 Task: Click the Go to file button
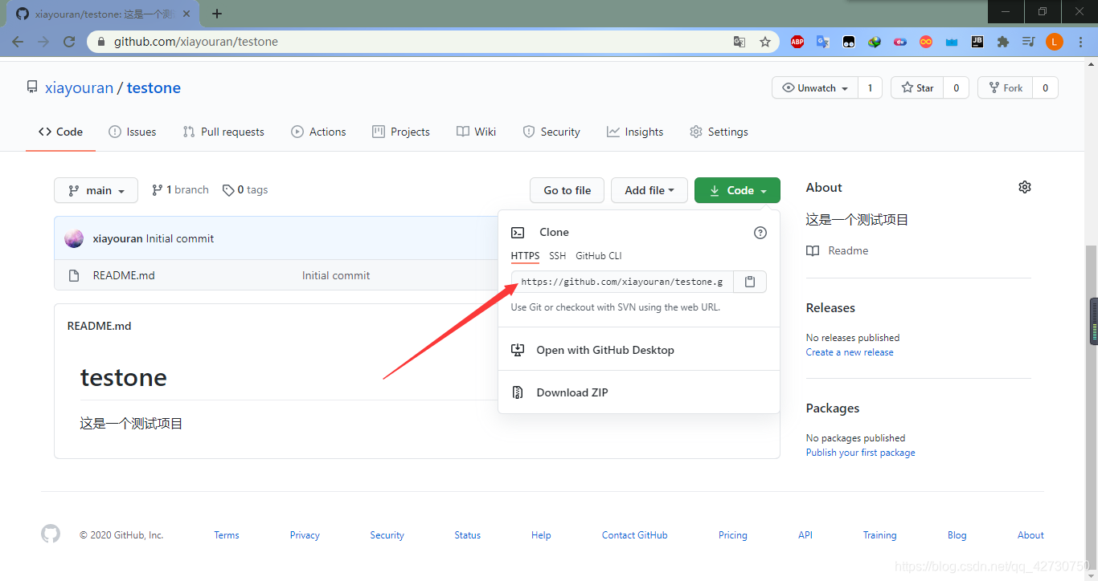click(x=567, y=190)
